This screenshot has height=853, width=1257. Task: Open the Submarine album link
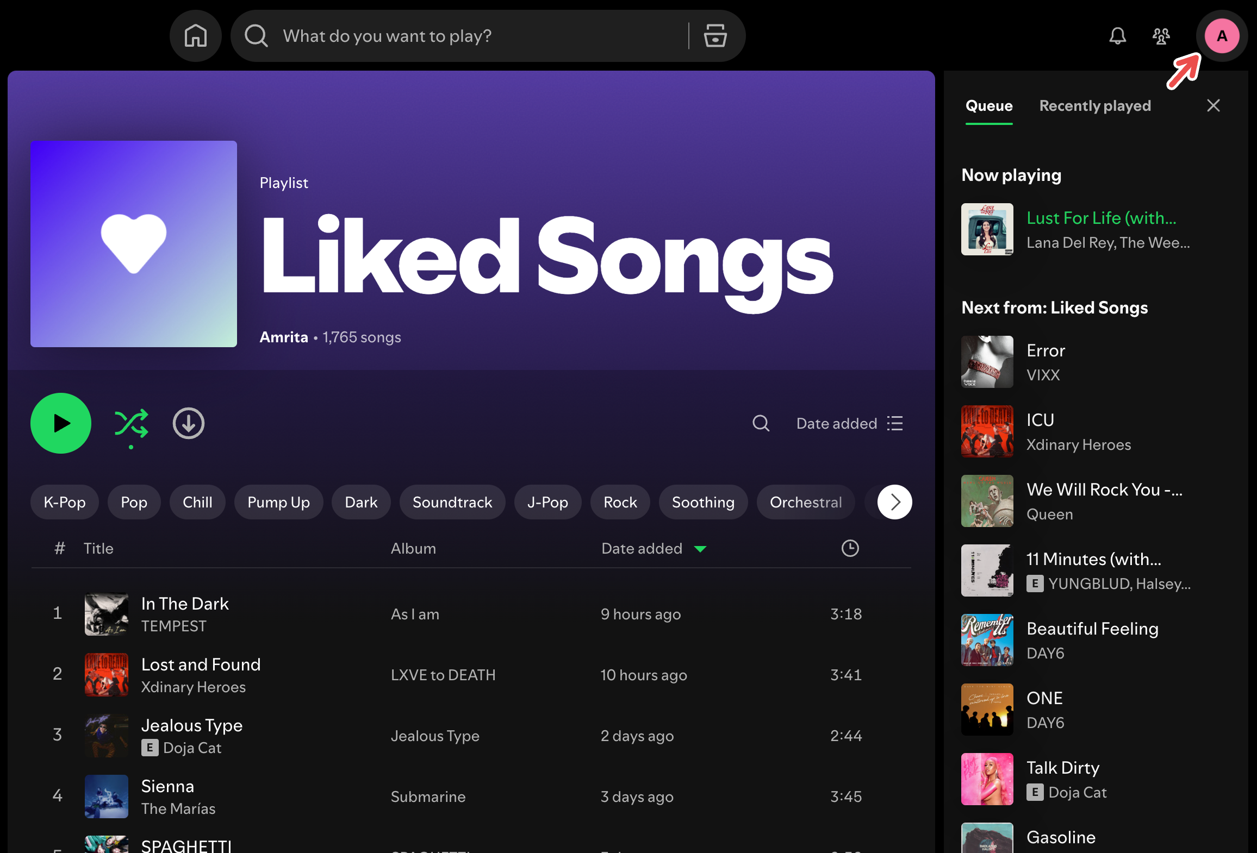click(x=428, y=796)
